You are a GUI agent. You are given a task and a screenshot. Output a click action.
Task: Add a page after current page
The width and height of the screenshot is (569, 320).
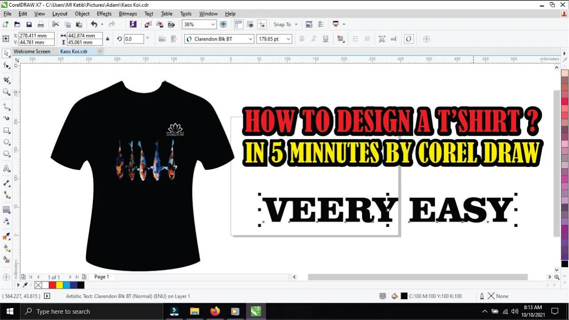(x=84, y=277)
